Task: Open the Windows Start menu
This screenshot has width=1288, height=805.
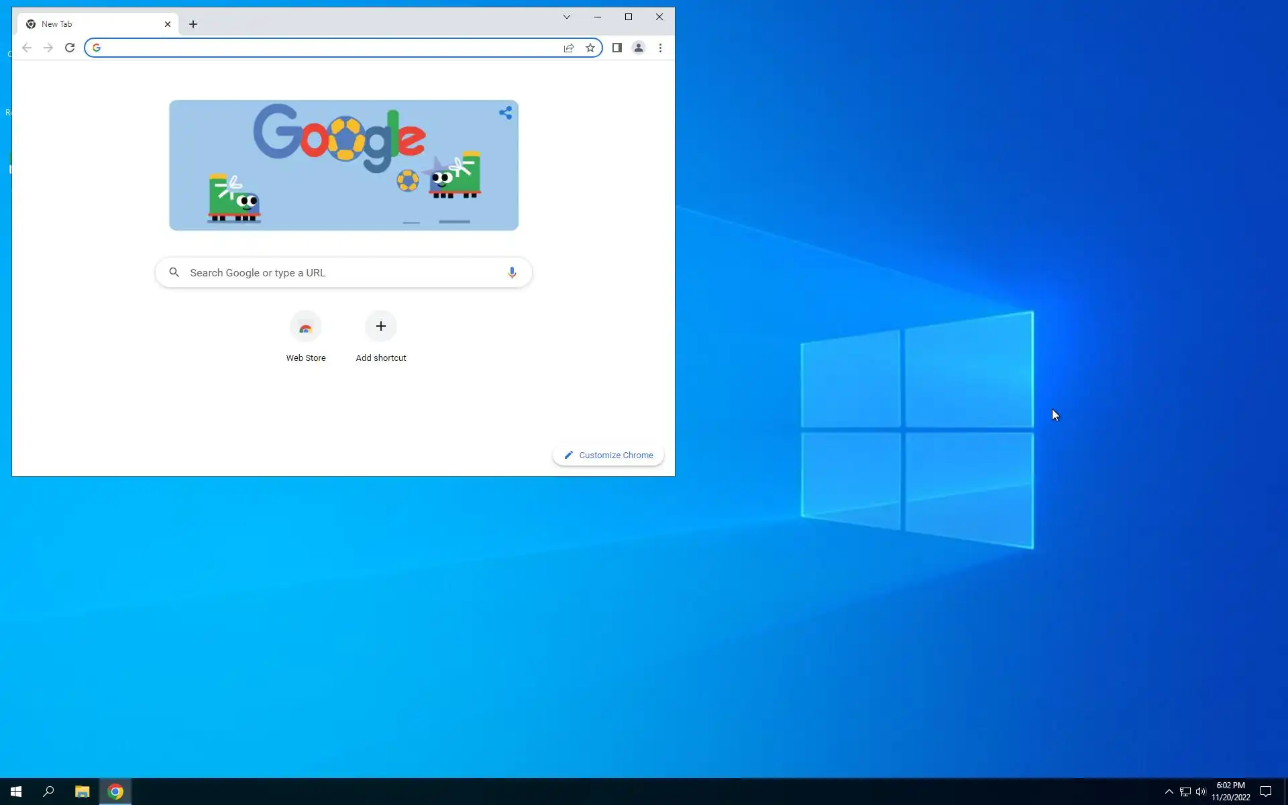Action: point(16,792)
